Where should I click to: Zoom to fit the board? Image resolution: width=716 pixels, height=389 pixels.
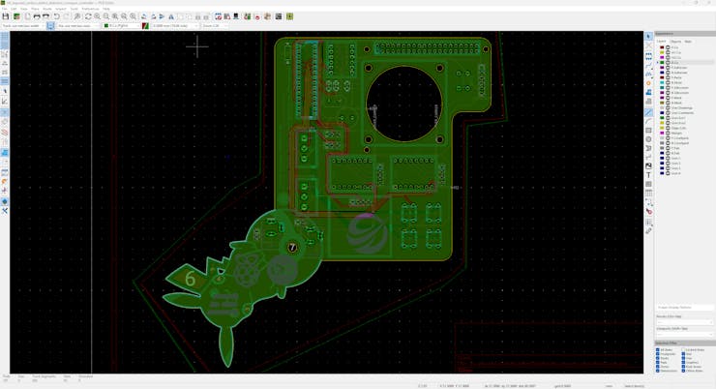click(x=115, y=16)
